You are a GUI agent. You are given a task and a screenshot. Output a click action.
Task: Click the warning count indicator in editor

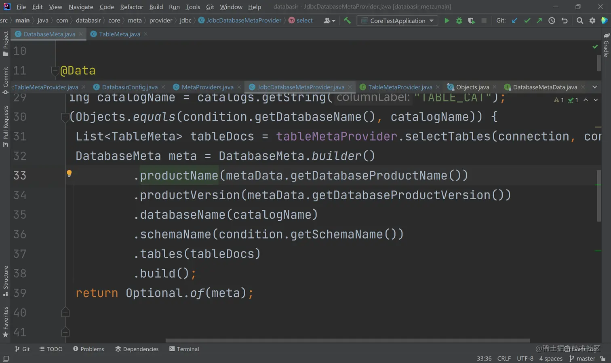click(x=559, y=100)
